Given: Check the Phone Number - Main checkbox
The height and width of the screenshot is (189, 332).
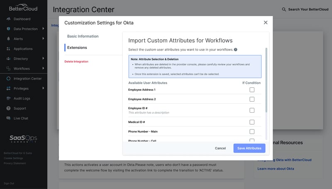Looking at the screenshot, I should point(252,131).
